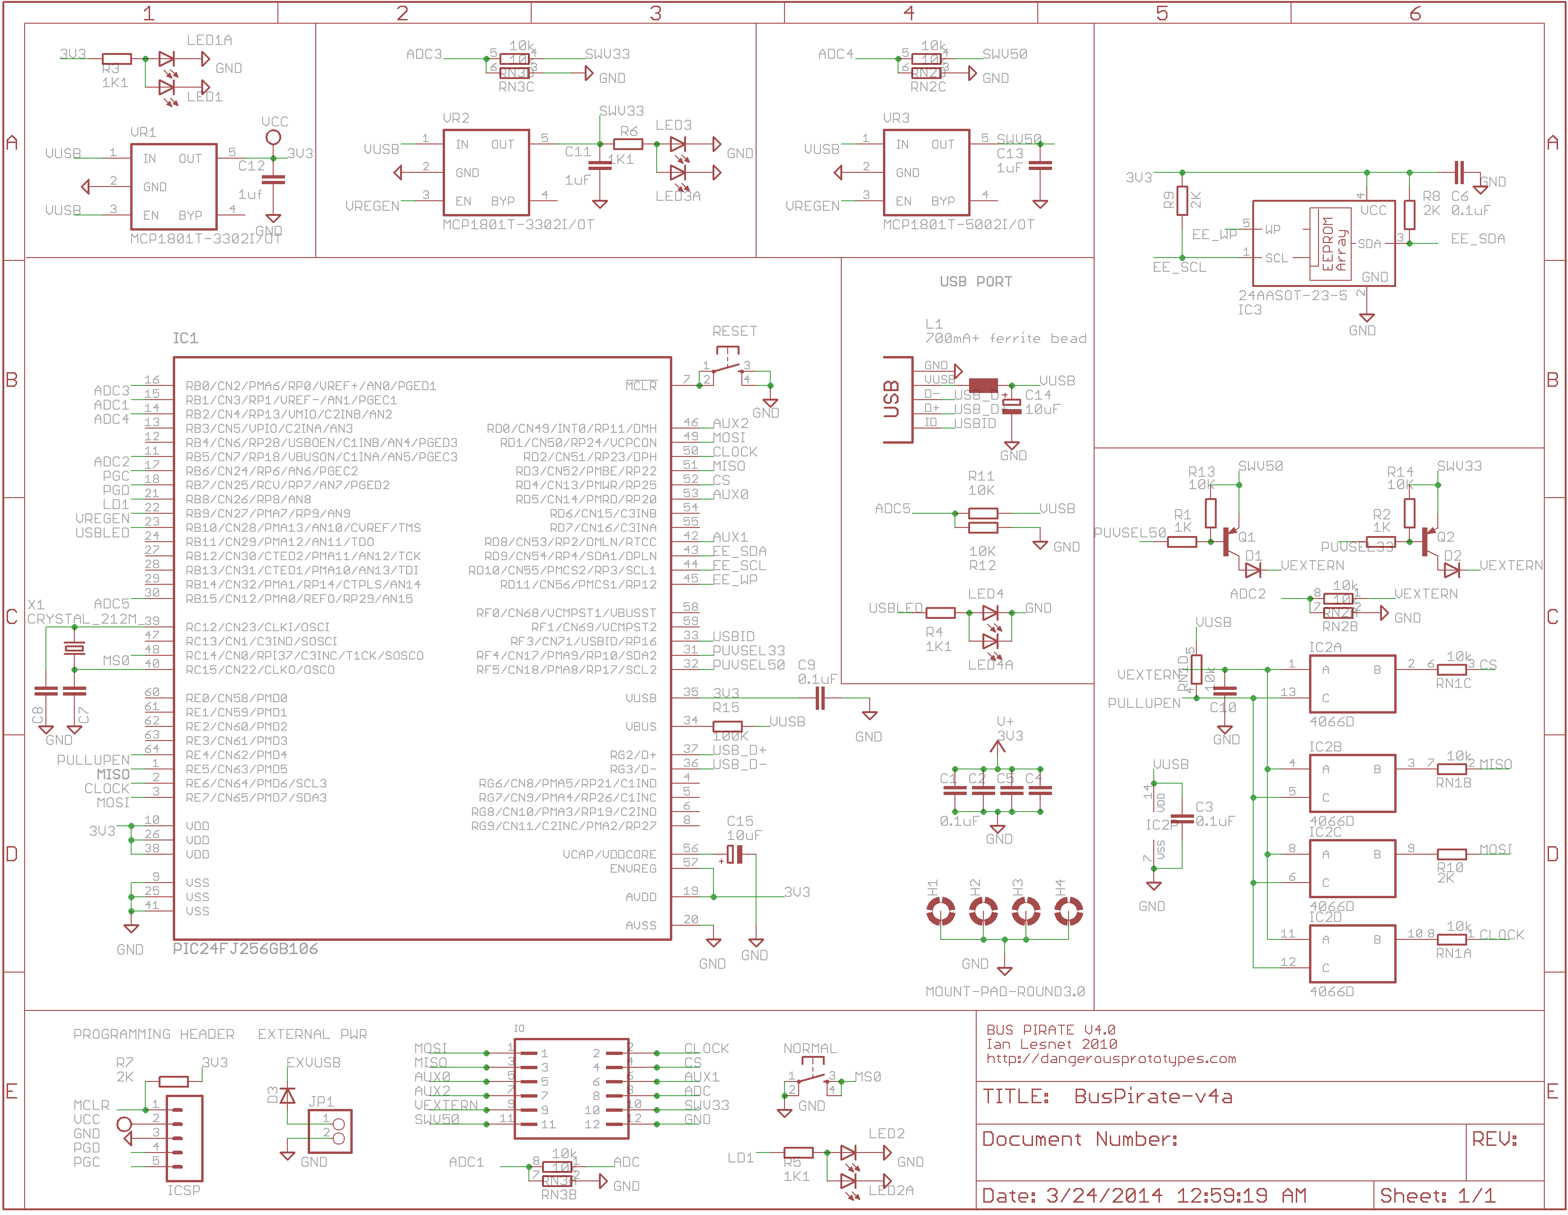Select the IC2D 4066D switch block

[1353, 954]
